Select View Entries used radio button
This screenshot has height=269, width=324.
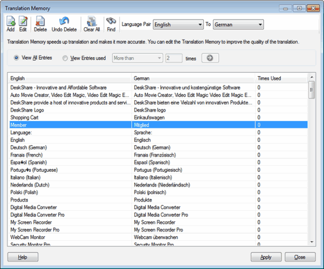[65, 58]
